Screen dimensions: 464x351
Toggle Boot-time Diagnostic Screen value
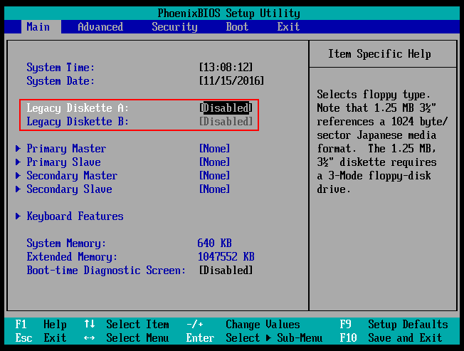click(x=226, y=271)
